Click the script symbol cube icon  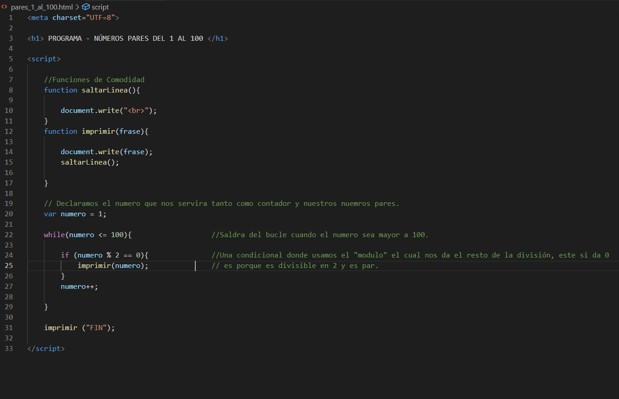(86, 7)
